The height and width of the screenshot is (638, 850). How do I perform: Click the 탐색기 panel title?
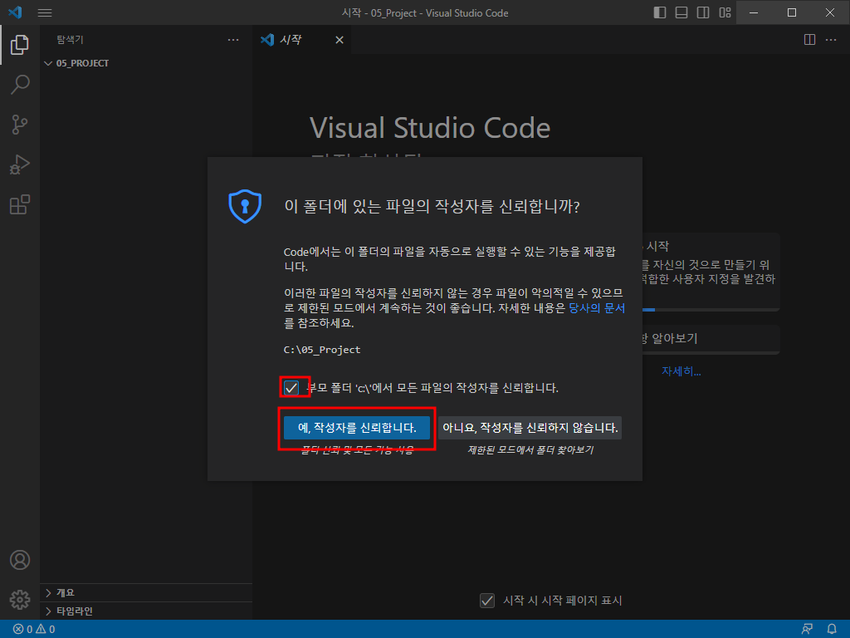70,40
